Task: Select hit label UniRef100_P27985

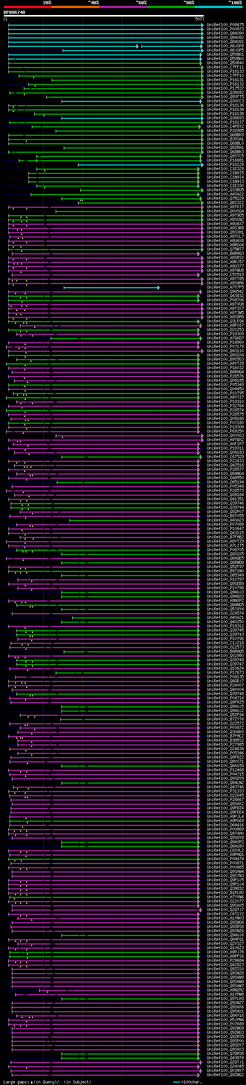Action: pyautogui.click(x=225, y=745)
